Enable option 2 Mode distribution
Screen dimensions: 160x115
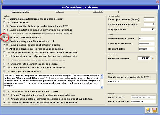tap(4, 22)
